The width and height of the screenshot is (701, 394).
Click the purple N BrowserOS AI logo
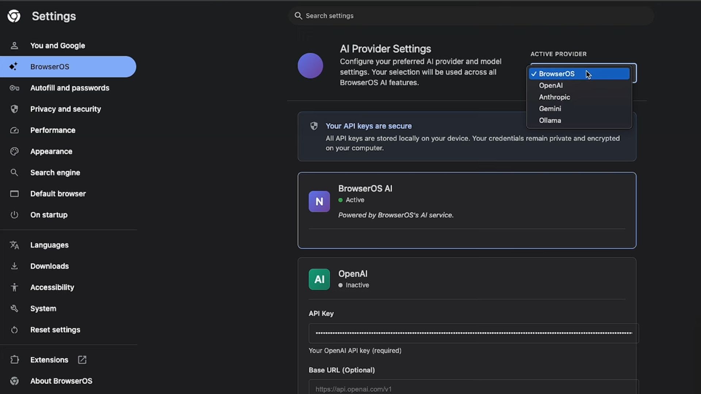click(x=319, y=202)
